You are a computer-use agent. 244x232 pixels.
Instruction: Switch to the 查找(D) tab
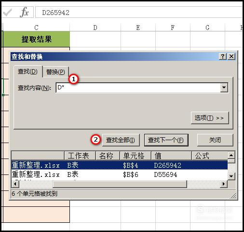(28, 72)
